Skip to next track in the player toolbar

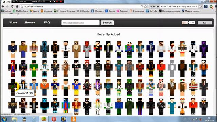pyautogui.click(x=158, y=6)
